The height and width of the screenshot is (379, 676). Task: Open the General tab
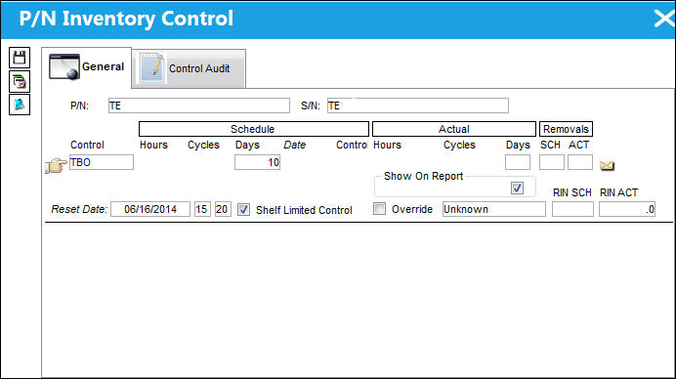[x=87, y=67]
